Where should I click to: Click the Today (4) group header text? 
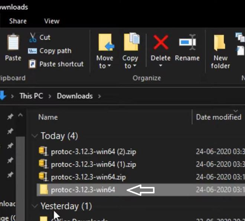[59, 136]
